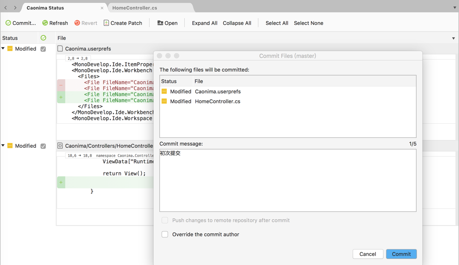This screenshot has width=459, height=265.
Task: Click the "</Files>" closing tag diff line
Action: click(90, 106)
